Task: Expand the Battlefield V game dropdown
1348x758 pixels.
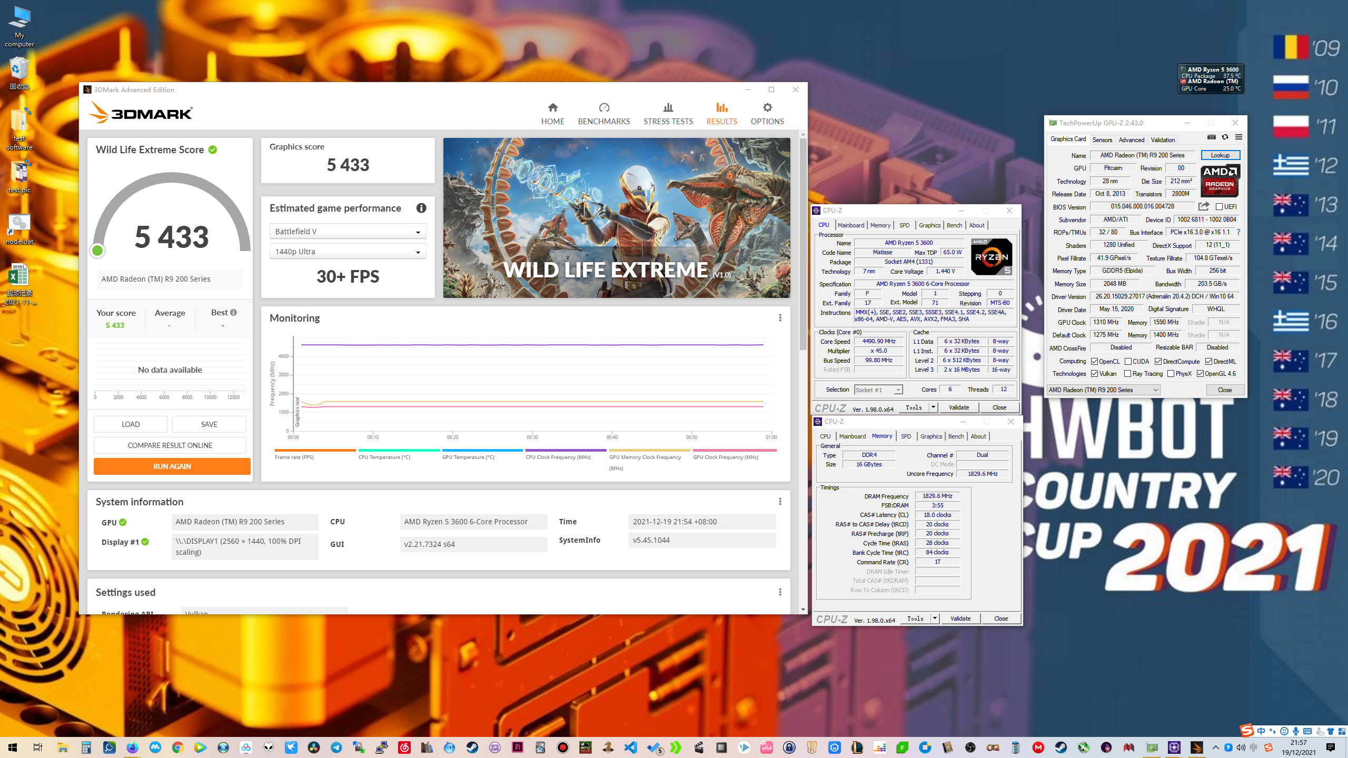Action: click(x=348, y=232)
